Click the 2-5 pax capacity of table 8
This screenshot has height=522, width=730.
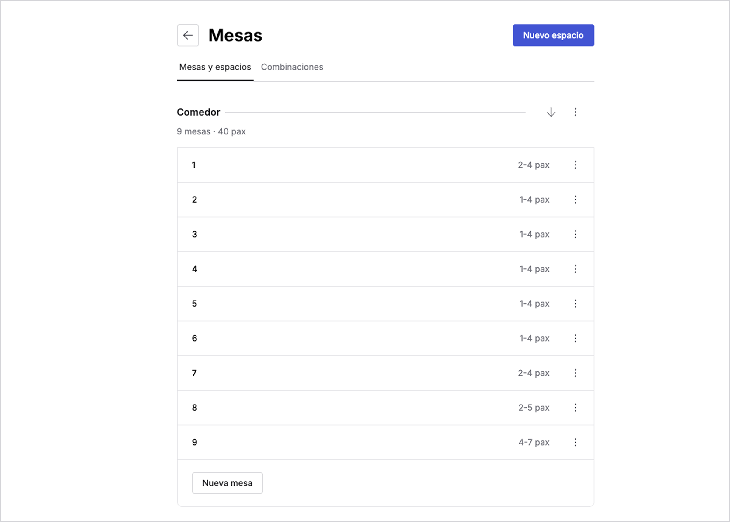[x=534, y=408]
